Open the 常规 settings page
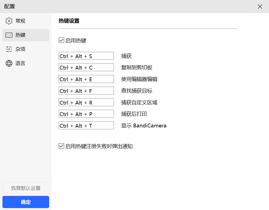Screen dimensions: 269x210 coord(26,21)
